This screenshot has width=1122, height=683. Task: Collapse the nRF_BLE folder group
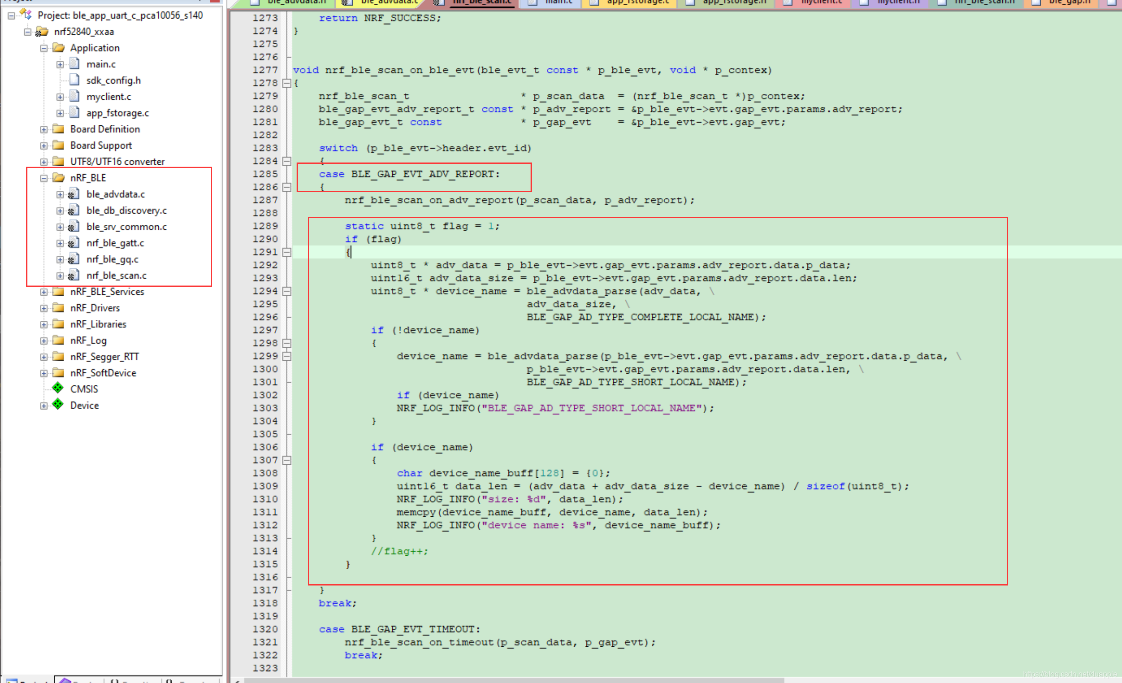44,178
